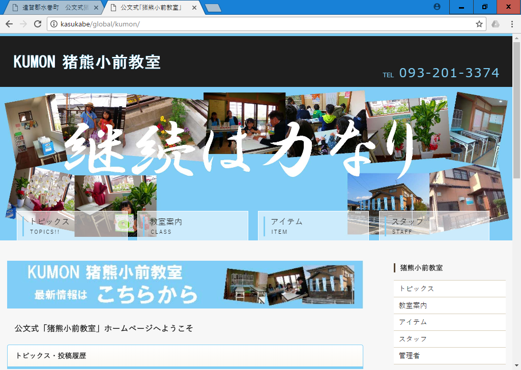Focus the address bar URL field

266,24
